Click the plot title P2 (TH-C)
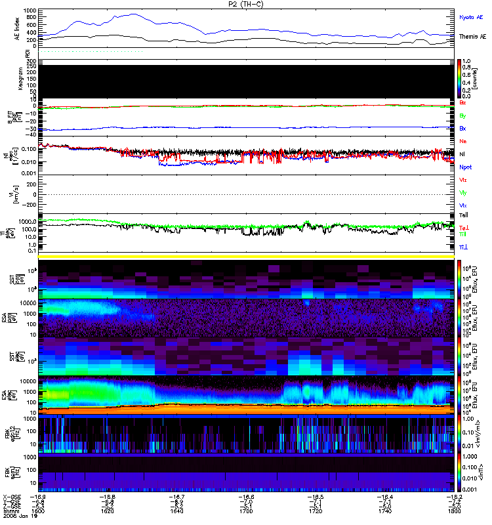492x525 pixels. click(246, 4)
